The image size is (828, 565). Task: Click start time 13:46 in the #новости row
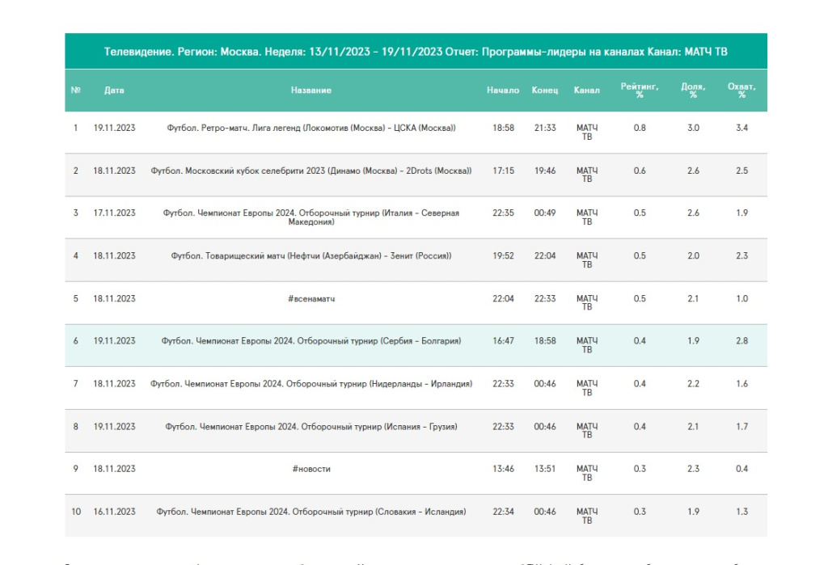click(503, 468)
